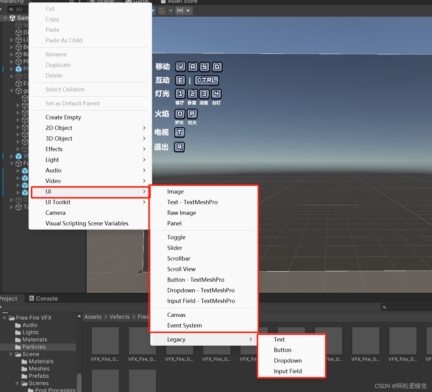This screenshot has height=392, width=432.
Task: Create Text - TextMeshPro element
Action: (x=204, y=202)
